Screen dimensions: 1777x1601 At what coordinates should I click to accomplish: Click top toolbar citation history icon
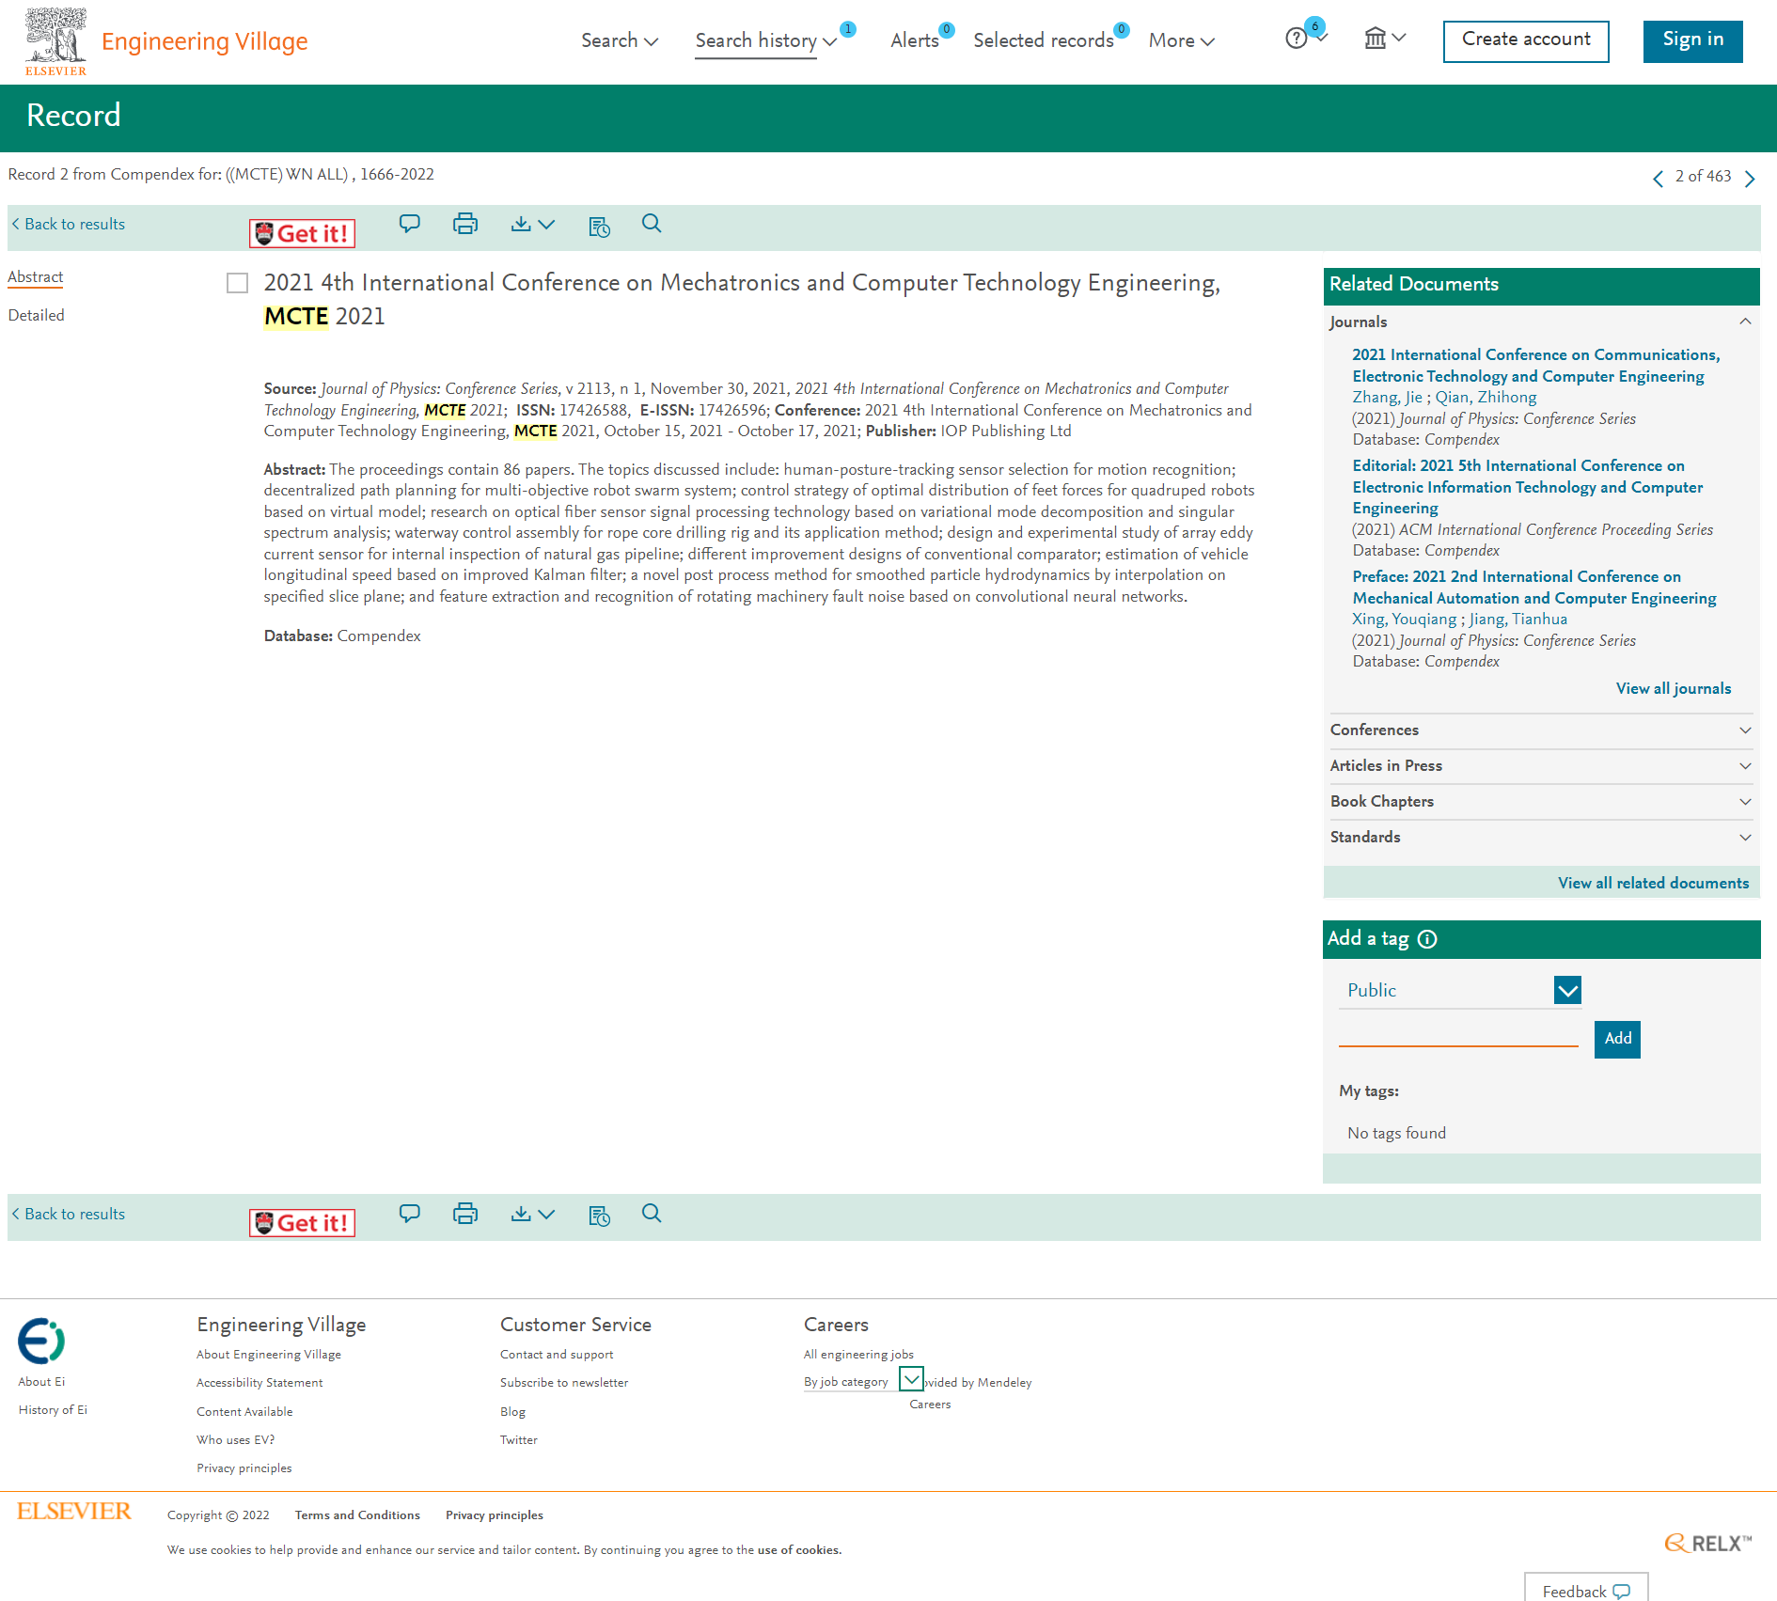(599, 226)
